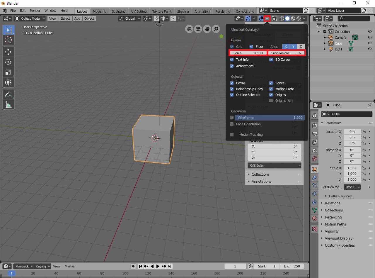The image size is (375, 278).
Task: Uncheck the Extras overlay checkbox
Action: tap(232, 83)
